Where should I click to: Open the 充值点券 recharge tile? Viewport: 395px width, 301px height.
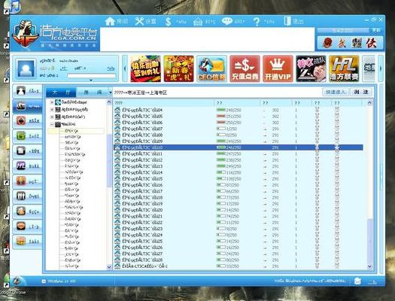[x=245, y=68]
